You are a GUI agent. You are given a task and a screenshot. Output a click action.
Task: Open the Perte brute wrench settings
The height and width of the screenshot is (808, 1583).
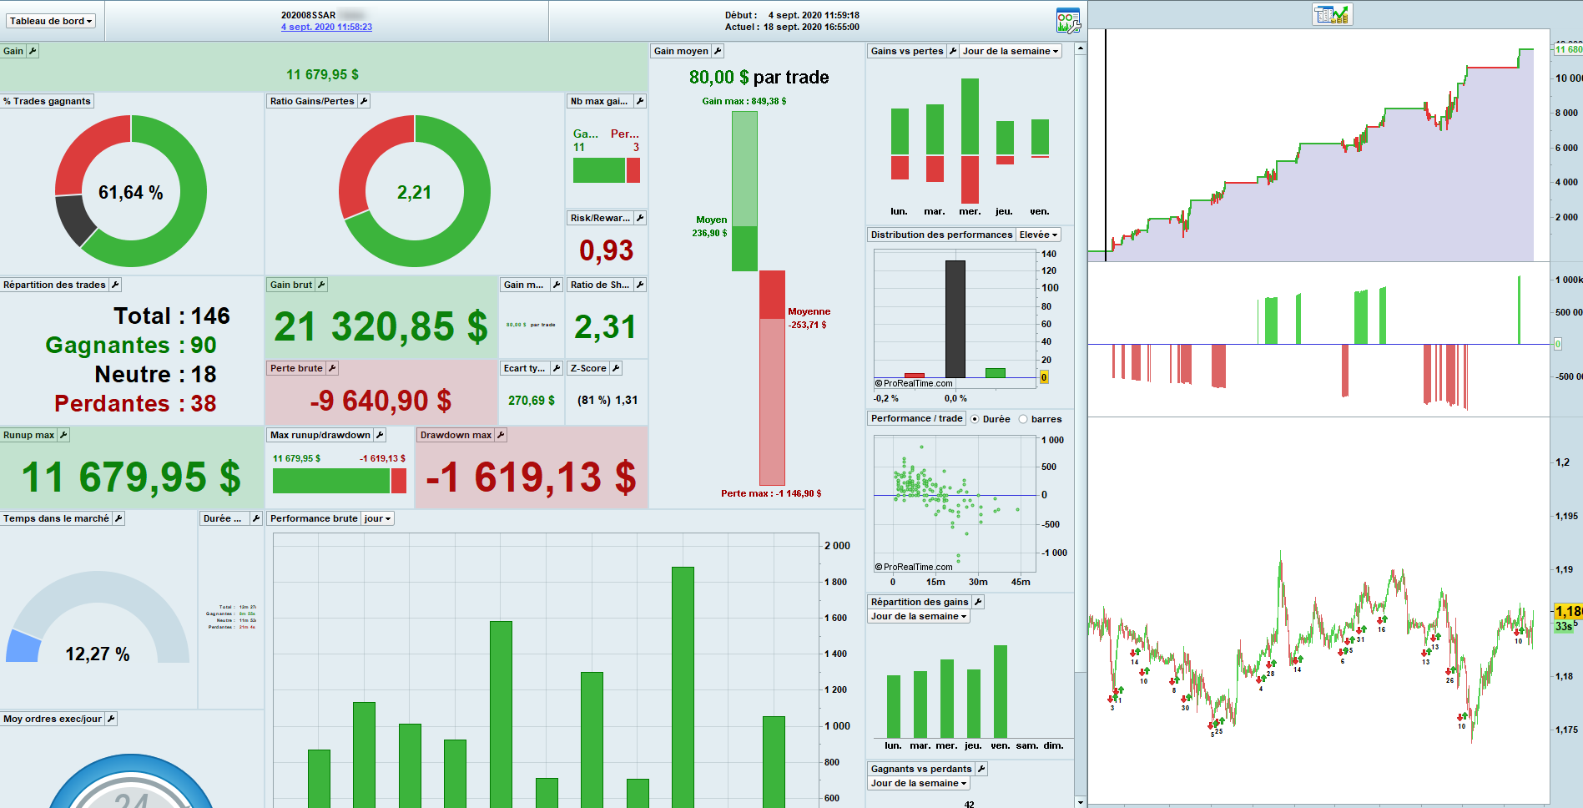point(332,368)
